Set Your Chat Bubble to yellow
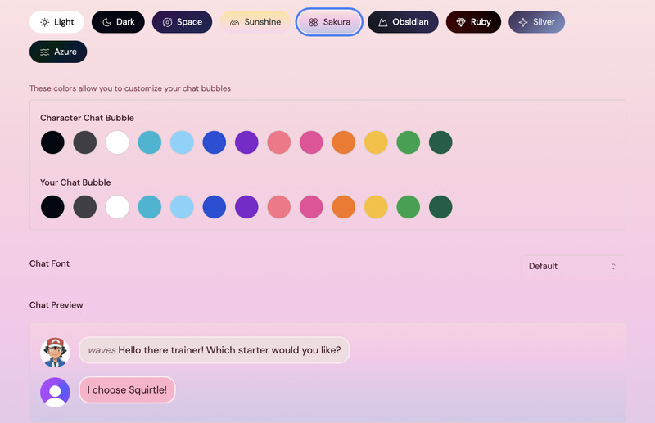Screen dimensions: 655x423 click(x=376, y=207)
